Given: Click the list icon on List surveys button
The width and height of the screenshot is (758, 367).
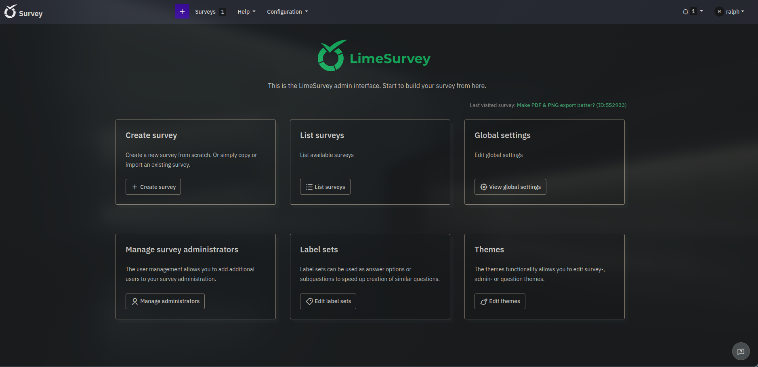Looking at the screenshot, I should [x=309, y=187].
